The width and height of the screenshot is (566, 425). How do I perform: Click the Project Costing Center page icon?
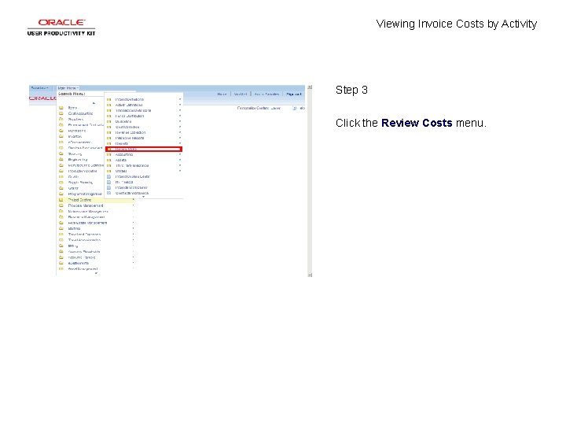(x=108, y=177)
